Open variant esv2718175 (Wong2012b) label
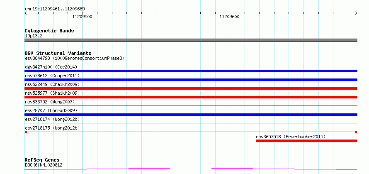 point(52,128)
